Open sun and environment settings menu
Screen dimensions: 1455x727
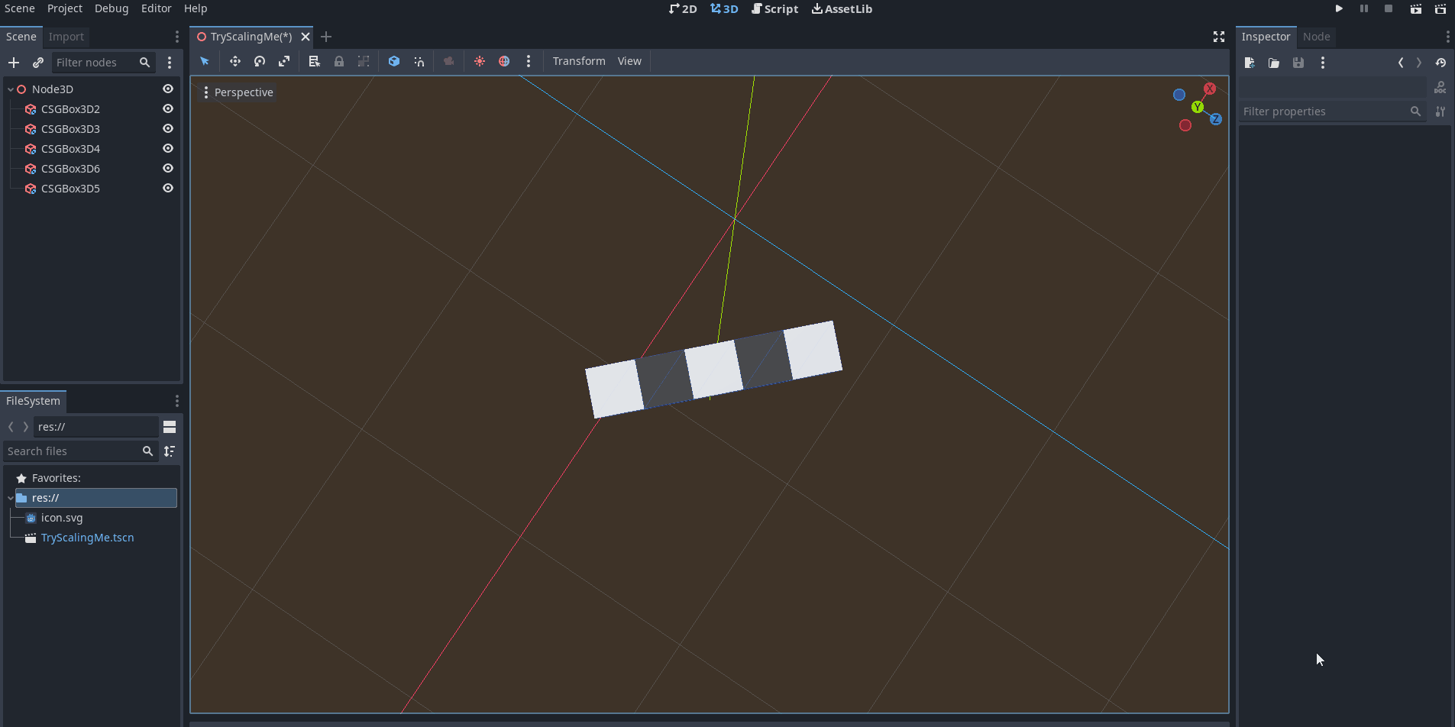(529, 61)
